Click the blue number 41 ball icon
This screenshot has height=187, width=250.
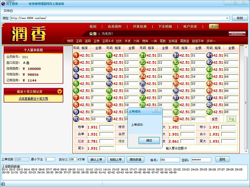[x=209, y=55]
